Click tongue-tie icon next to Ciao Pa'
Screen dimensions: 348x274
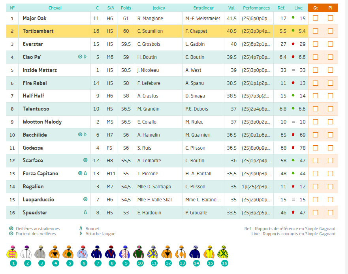point(85,57)
